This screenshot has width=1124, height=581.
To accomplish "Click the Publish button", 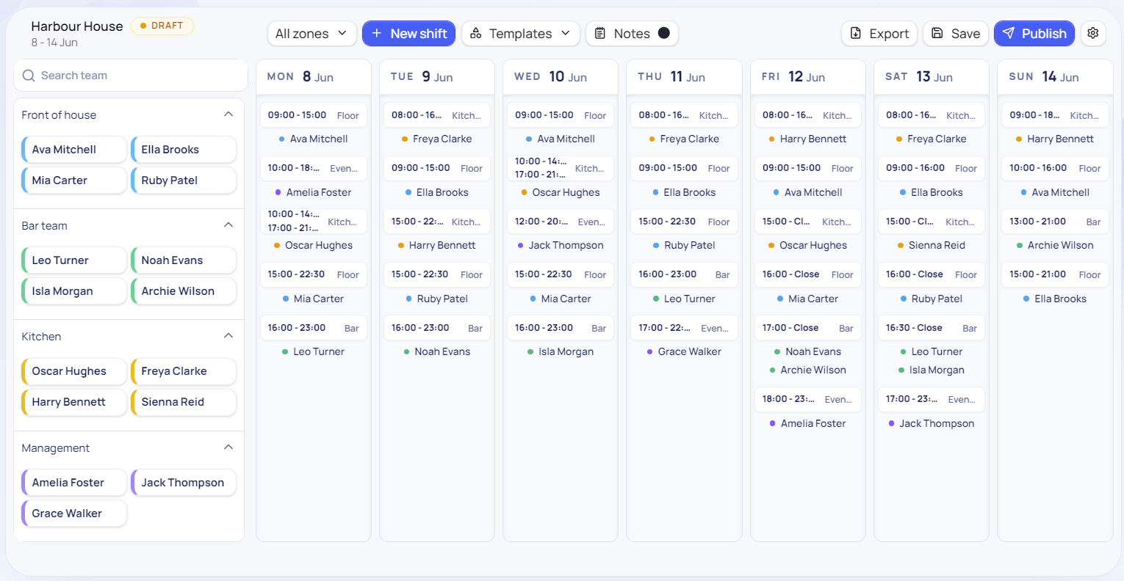I will [1034, 33].
